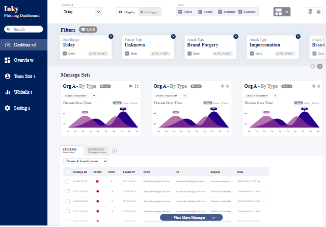Select all messages with header checkbox

click(67, 172)
